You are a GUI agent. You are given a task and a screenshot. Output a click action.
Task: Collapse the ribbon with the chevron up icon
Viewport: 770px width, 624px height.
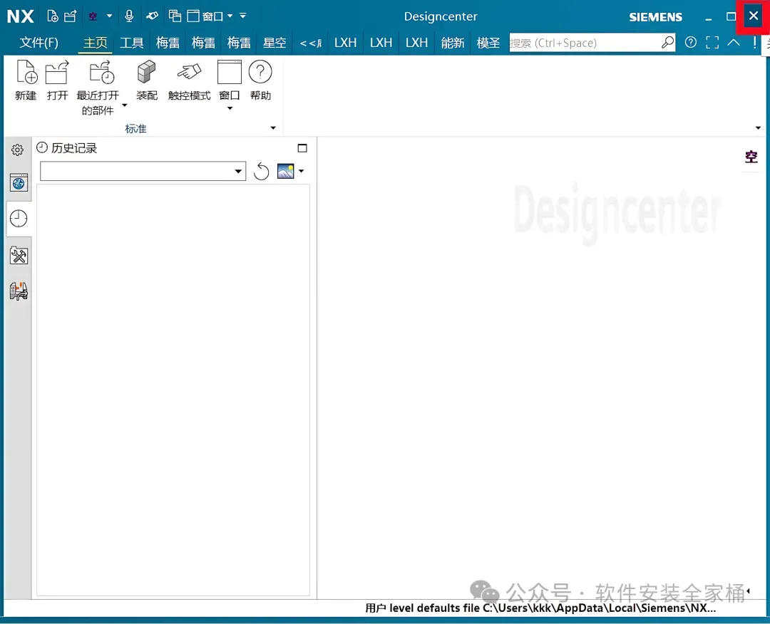click(733, 42)
